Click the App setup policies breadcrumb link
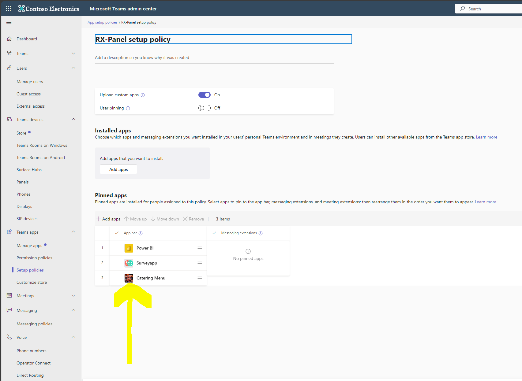 [x=102, y=22]
